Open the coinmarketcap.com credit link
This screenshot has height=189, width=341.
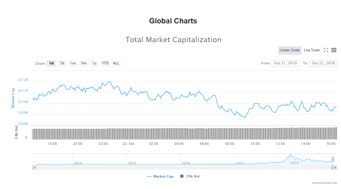[x=324, y=183]
